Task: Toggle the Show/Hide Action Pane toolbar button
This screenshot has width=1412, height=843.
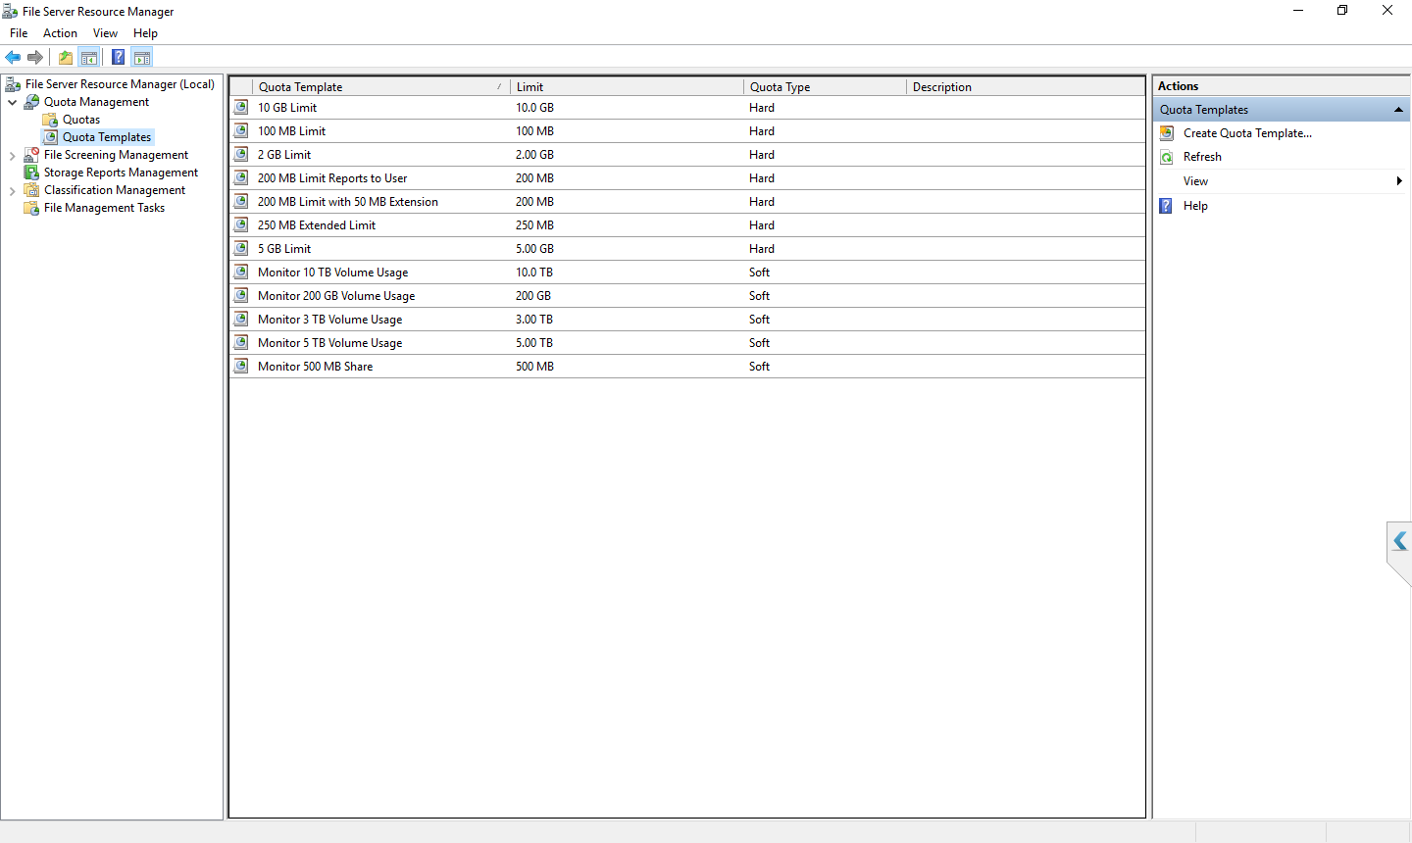Action: pyautogui.click(x=142, y=57)
